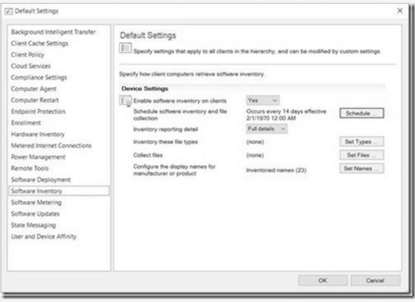Open the Compliance Settings category
The image size is (415, 302).
click(x=39, y=77)
